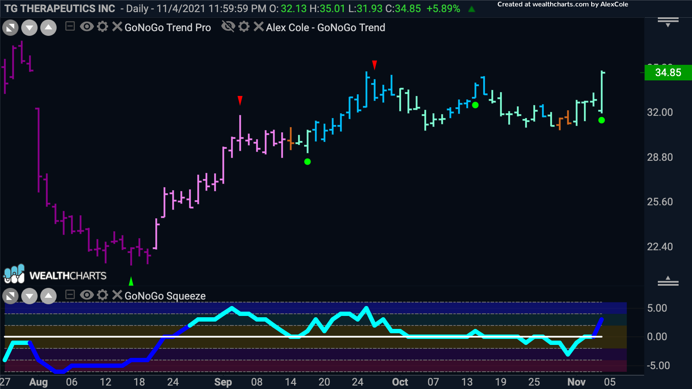Click the +5.89% change value

[x=443, y=9]
